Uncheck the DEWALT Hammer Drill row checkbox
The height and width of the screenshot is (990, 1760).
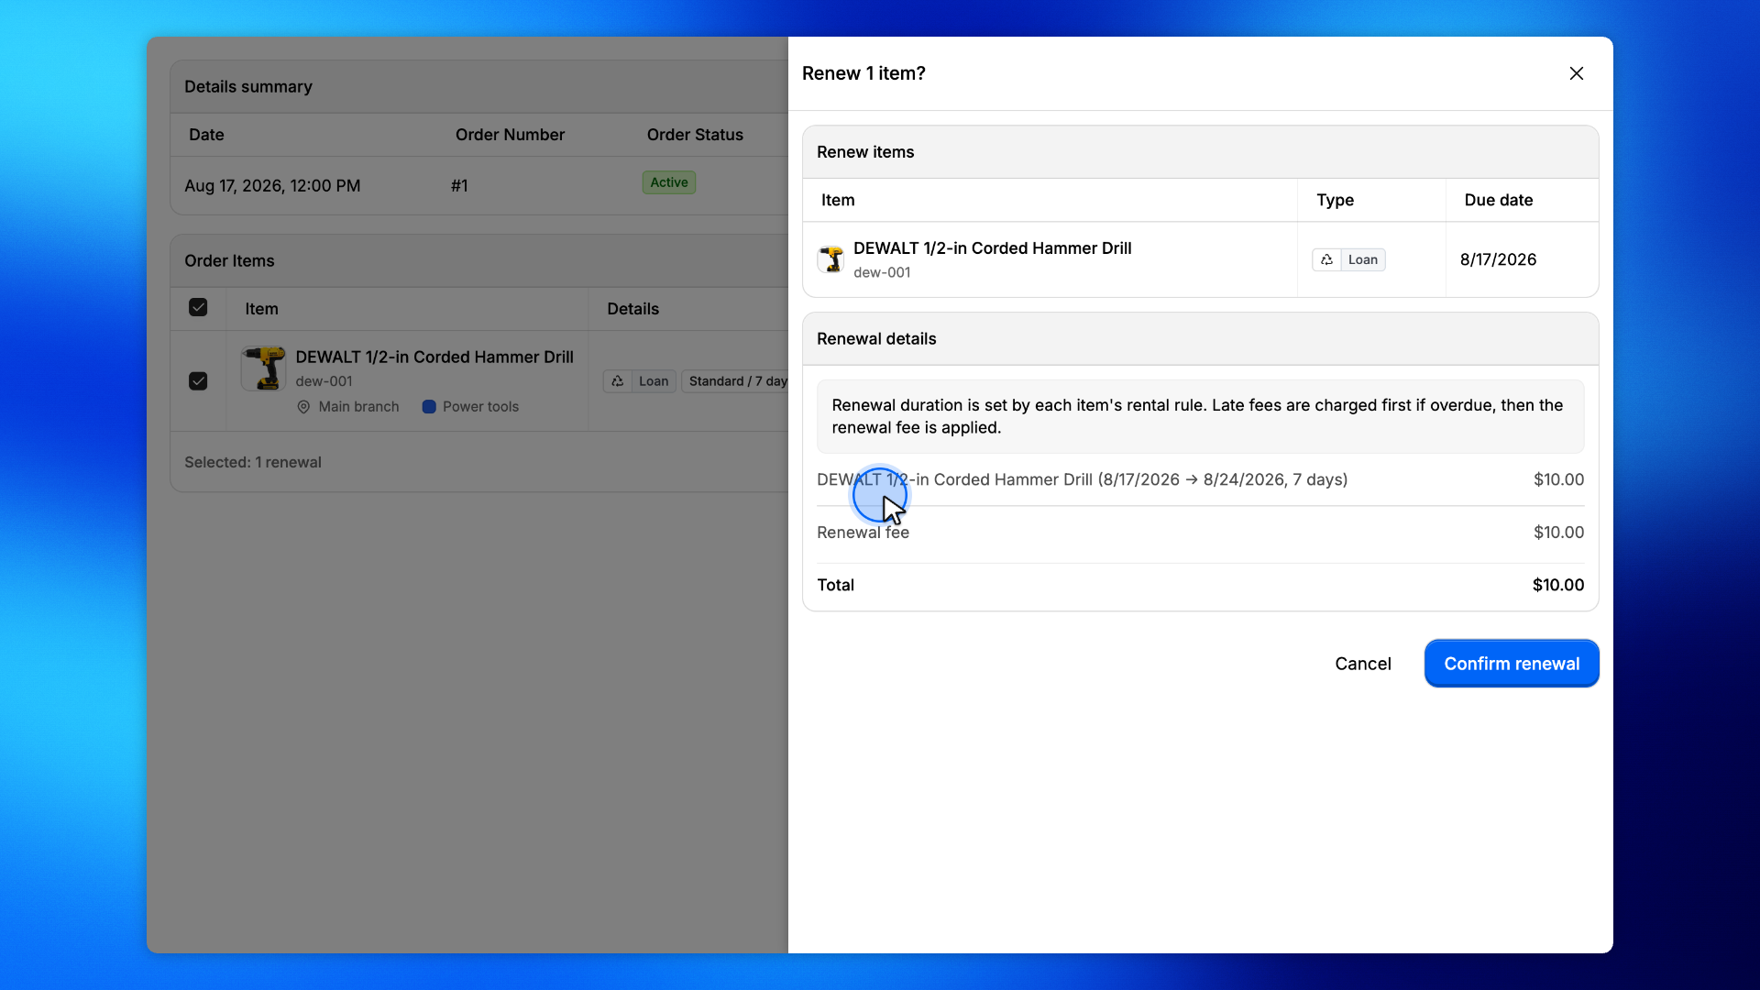[198, 381]
